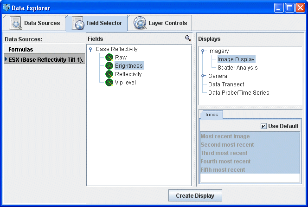The width and height of the screenshot is (308, 207).
Task: Select Data Probe/Time Series display
Action: click(x=239, y=92)
